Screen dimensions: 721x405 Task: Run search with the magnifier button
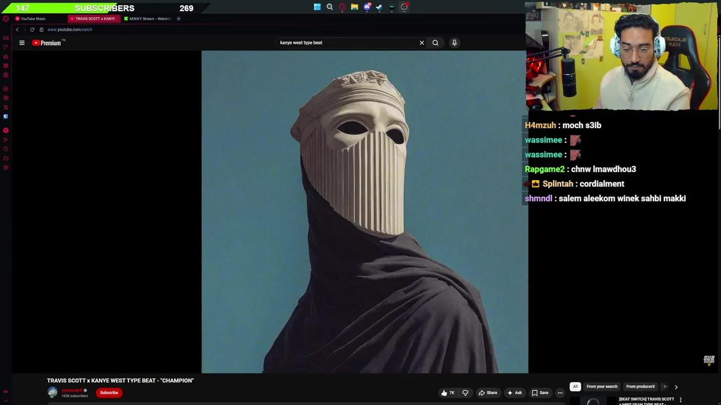(x=435, y=43)
